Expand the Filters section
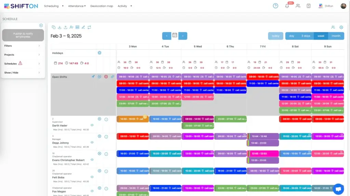350x196 pixels. click(x=23, y=46)
